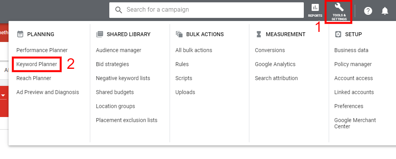Screen dimensions: 396x159
Task: Type in the Search for a campaign field
Action: (210, 10)
